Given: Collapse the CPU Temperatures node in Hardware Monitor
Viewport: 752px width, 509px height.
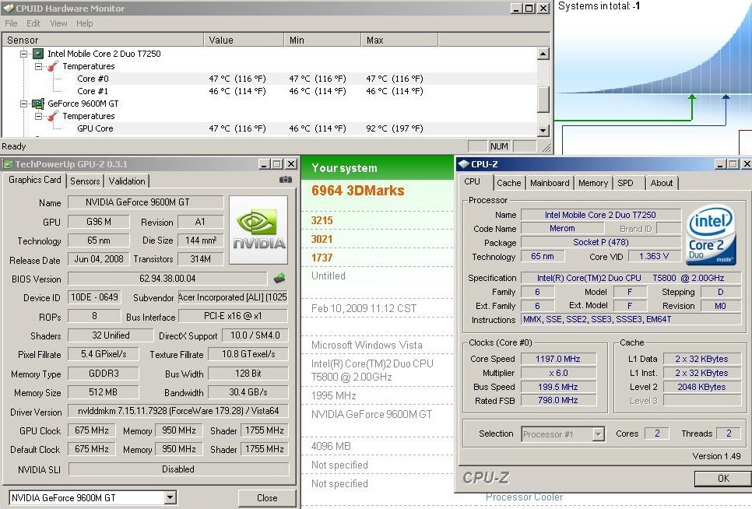Looking at the screenshot, I should [x=38, y=66].
